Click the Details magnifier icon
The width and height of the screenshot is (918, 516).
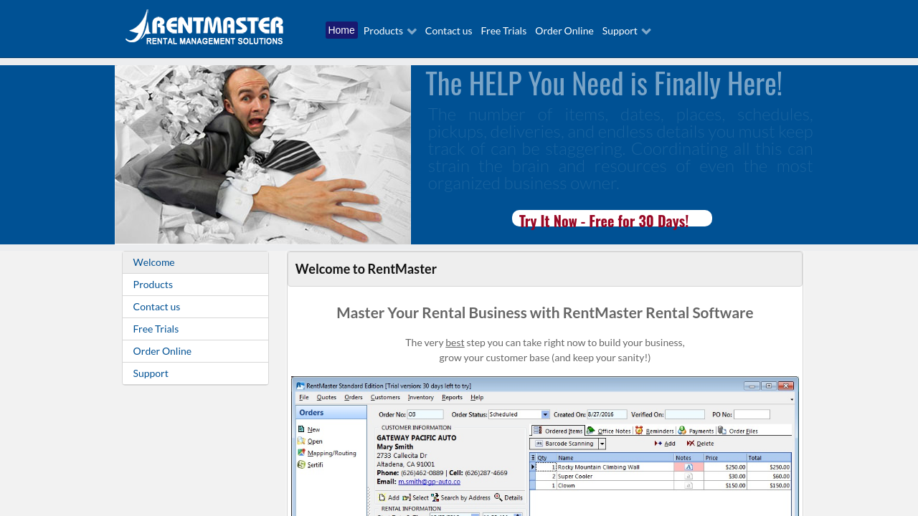click(498, 497)
